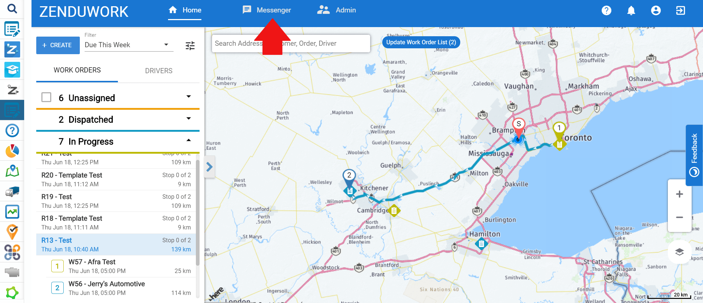Open the help question mark icon in header
The height and width of the screenshot is (303, 703).
coord(606,11)
